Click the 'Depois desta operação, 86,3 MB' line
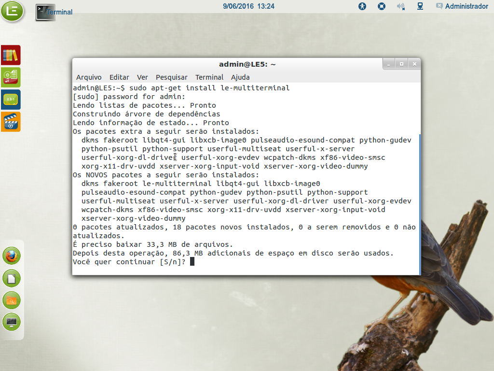494x371 pixels. click(233, 253)
